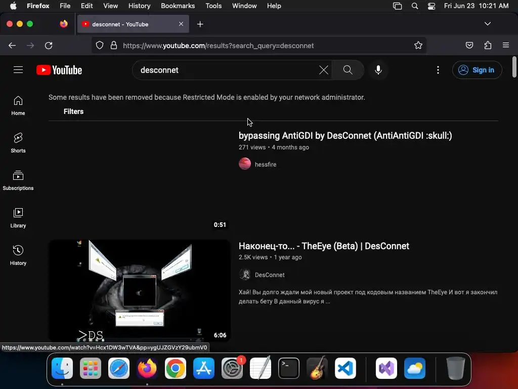Go to the YouTube logo homepage
The height and width of the screenshot is (389, 518).
point(59,70)
